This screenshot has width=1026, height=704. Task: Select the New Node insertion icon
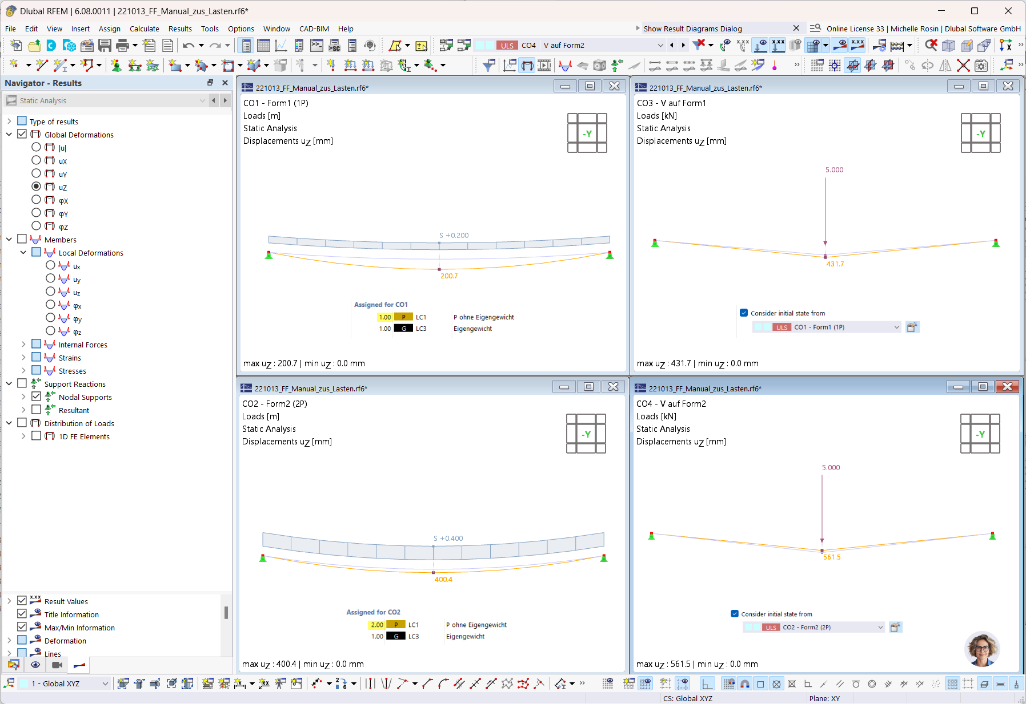[x=15, y=65]
